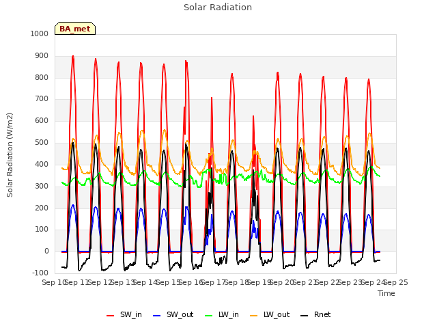Toggle the SW_out legend entry
This screenshot has height=328, width=437.
coord(173,314)
